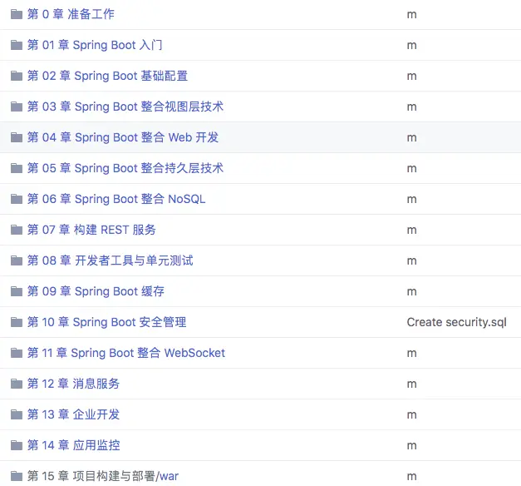
Task: Open 第 11 章 Spring Boot 整合 WebSocket
Action: click(126, 353)
